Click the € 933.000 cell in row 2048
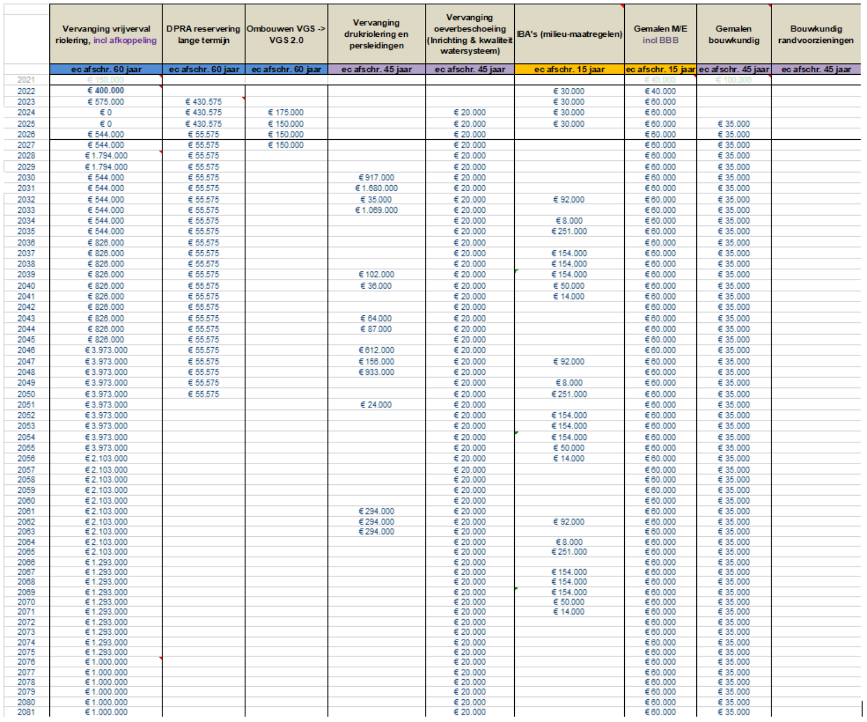 [376, 373]
